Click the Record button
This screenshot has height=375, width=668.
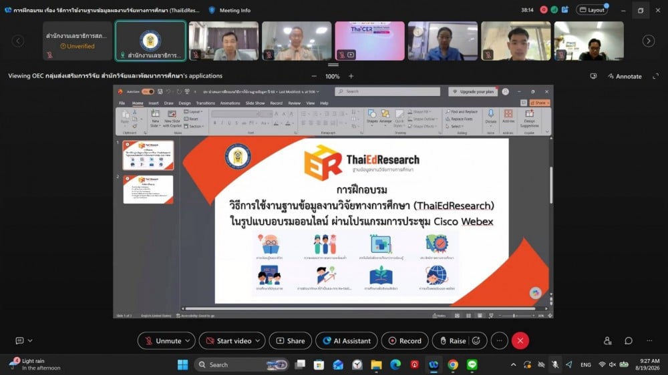(405, 340)
